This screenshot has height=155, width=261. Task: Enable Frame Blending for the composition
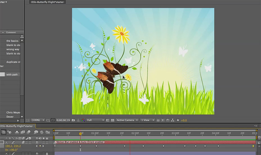pyautogui.click(x=23, y=132)
